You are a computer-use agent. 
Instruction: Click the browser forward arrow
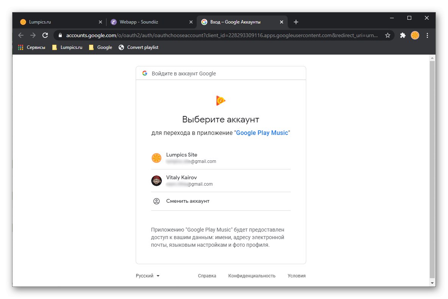(x=33, y=35)
